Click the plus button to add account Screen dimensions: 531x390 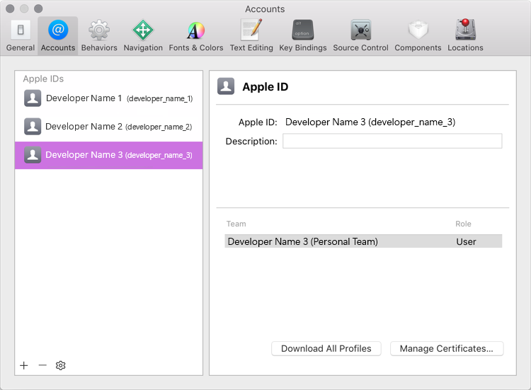tap(24, 365)
